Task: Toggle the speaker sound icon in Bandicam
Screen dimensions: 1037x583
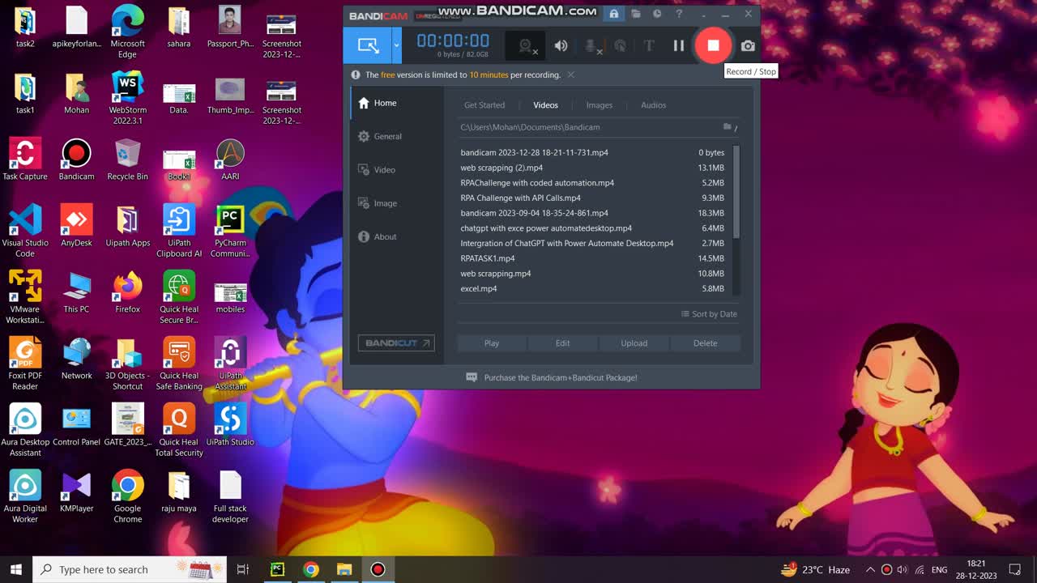Action: [561, 46]
